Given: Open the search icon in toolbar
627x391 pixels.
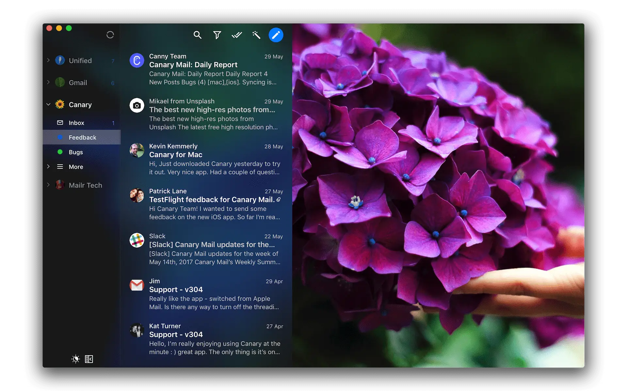Looking at the screenshot, I should (x=197, y=35).
